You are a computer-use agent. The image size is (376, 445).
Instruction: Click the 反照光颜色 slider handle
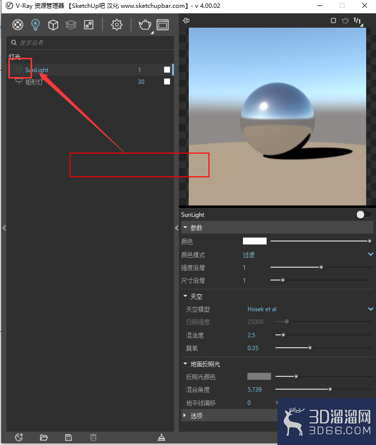[296, 376]
